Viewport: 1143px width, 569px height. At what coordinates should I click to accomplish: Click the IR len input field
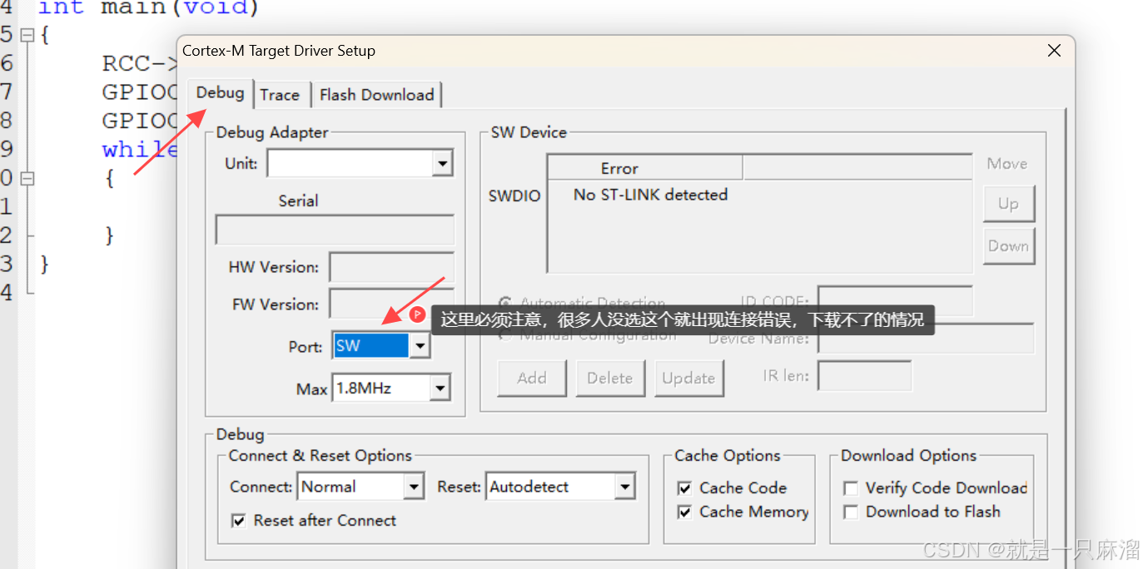864,375
